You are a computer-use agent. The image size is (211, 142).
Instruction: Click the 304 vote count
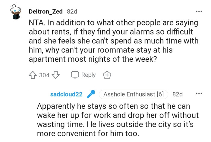44,75
